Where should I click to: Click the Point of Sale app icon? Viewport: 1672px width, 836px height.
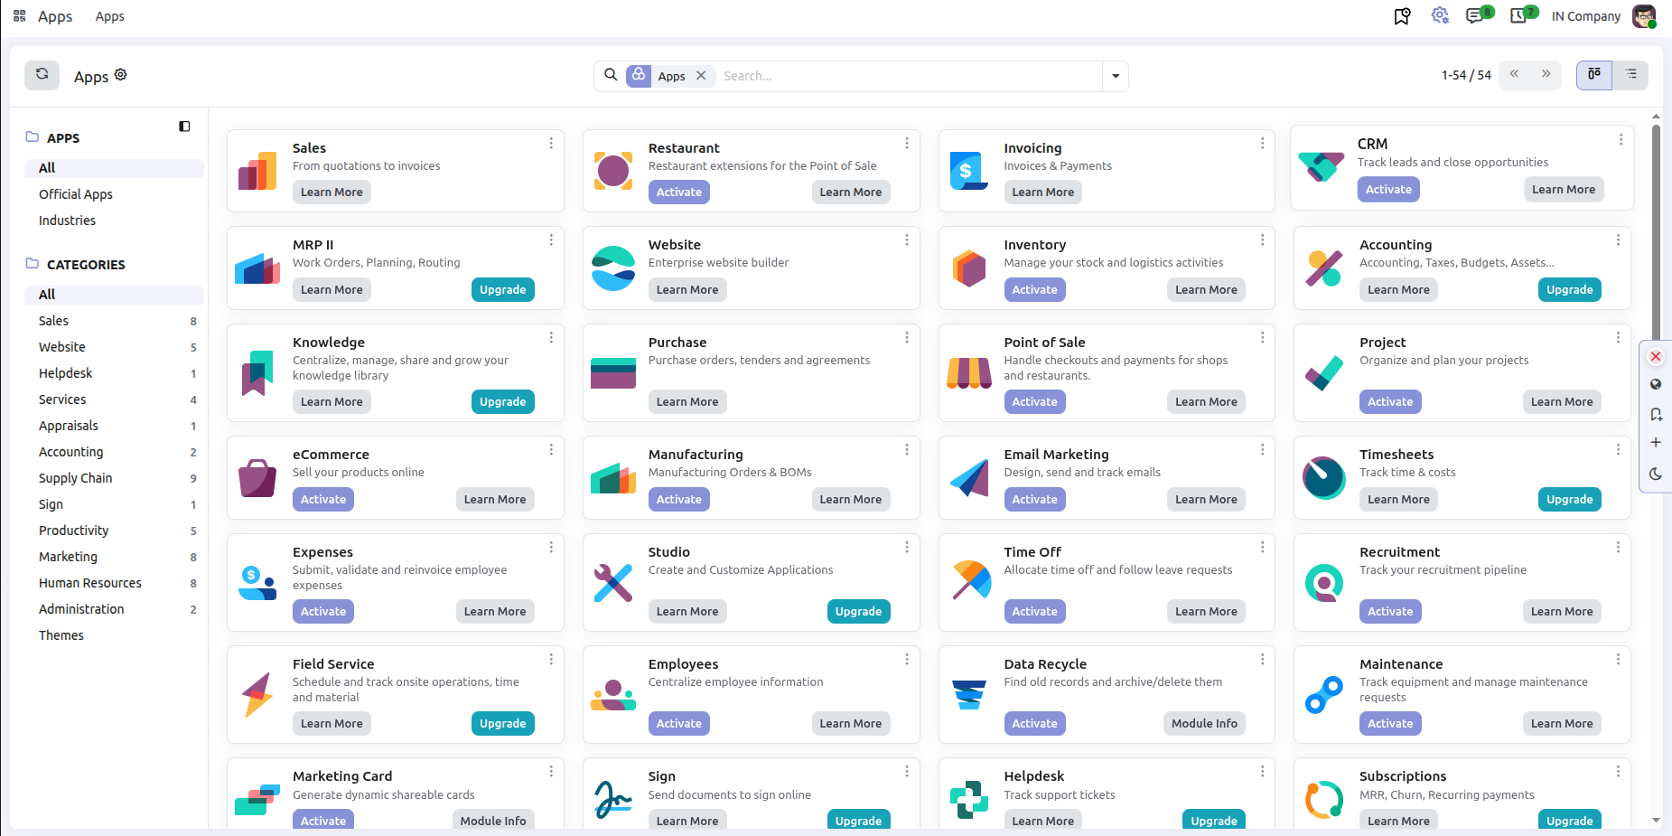[x=969, y=373]
